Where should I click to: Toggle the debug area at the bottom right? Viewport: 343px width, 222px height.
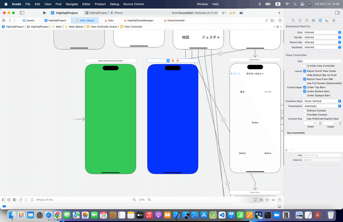[x=280, y=206]
